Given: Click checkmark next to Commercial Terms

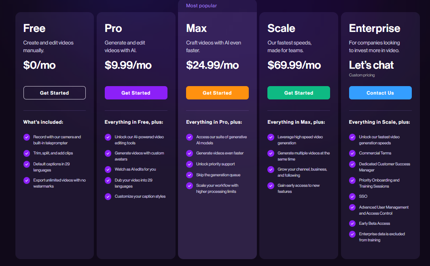Looking at the screenshot, I should [352, 153].
